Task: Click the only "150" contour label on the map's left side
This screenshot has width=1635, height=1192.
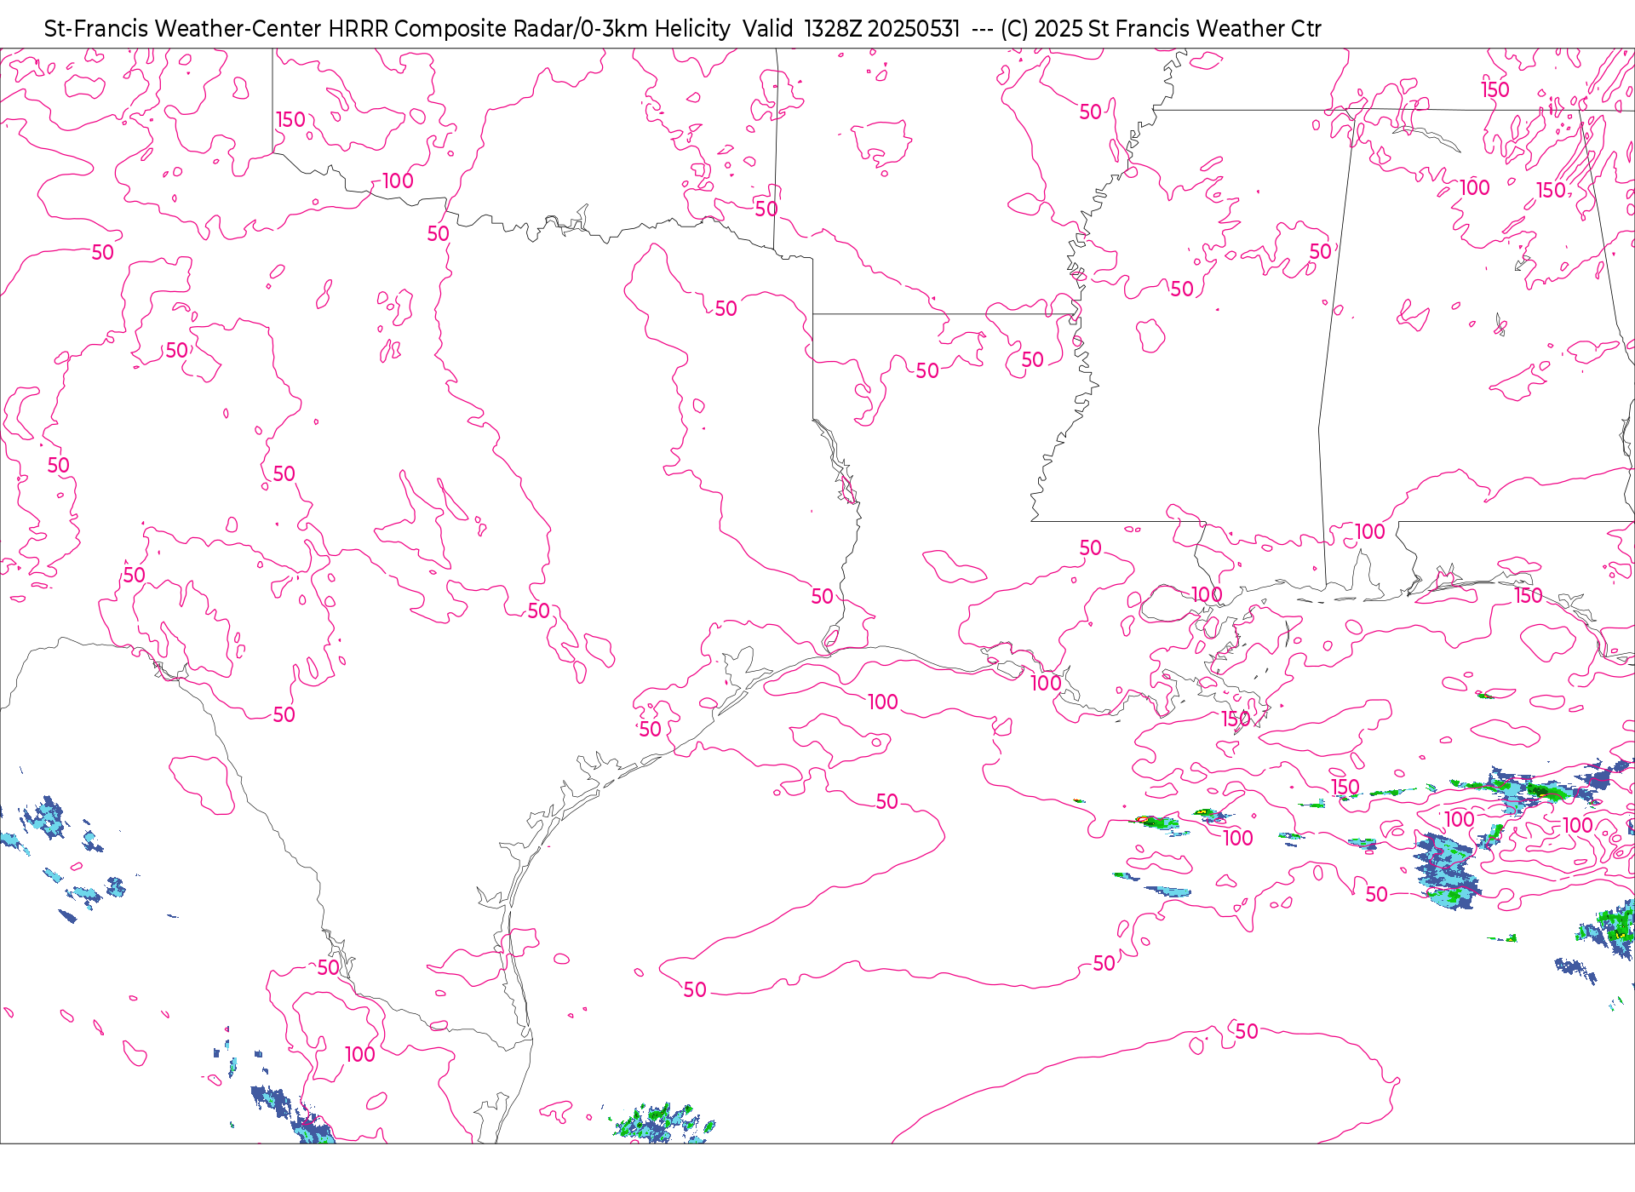Action: [x=290, y=120]
